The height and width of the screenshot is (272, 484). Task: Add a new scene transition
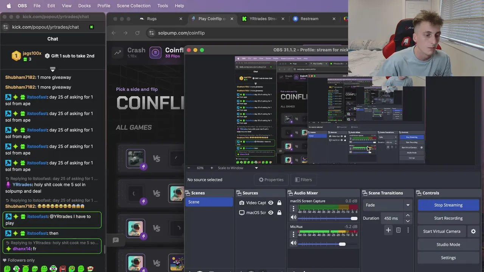[x=388, y=230]
